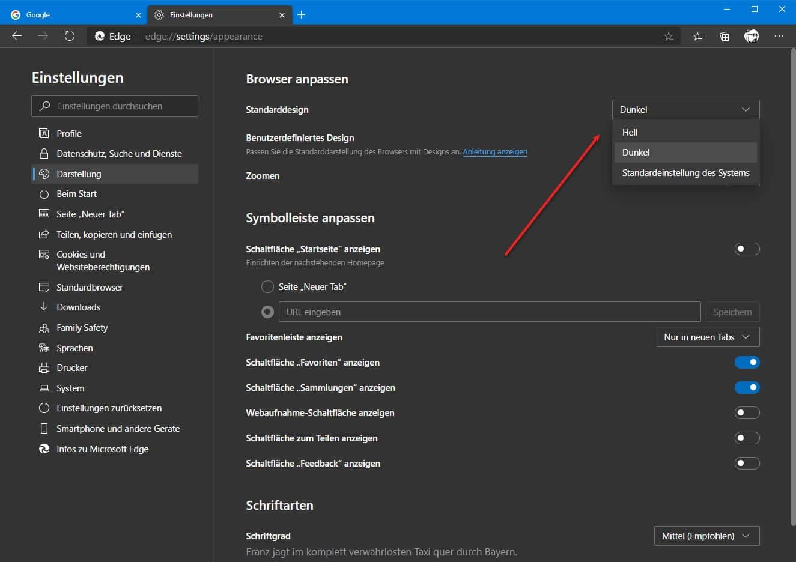Turn on Schaltfläche Startseite anzeigen
Viewport: 796px width, 562px height.
[x=747, y=249]
